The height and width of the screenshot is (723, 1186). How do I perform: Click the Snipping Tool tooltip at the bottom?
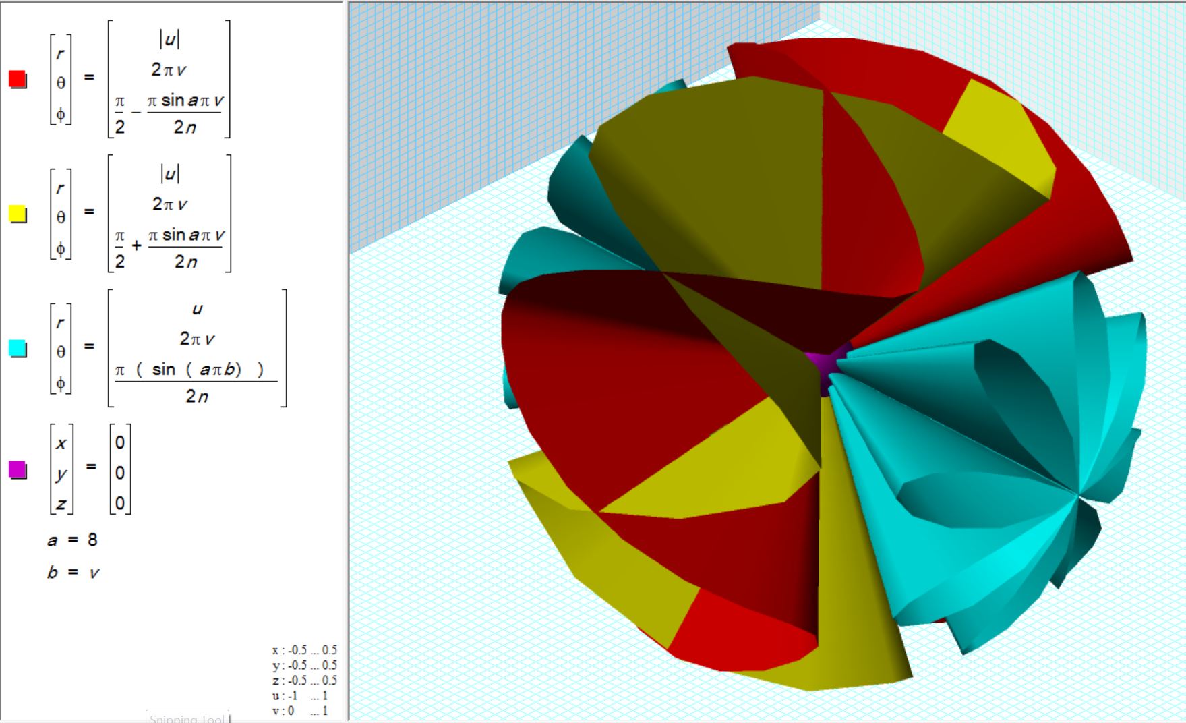tap(187, 718)
